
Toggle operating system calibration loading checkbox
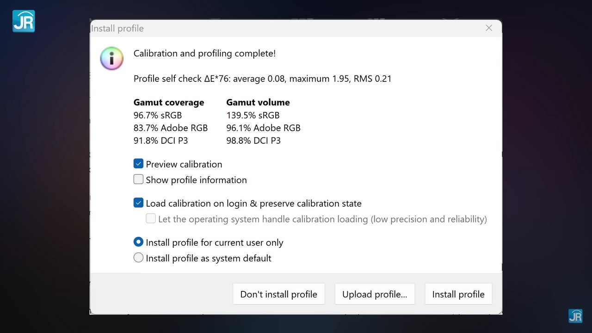click(x=151, y=219)
